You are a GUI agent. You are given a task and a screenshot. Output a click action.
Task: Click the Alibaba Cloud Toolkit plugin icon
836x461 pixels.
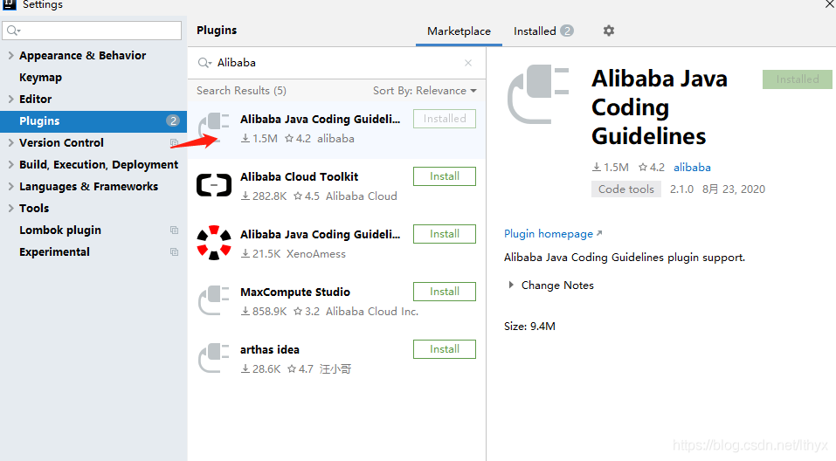tap(214, 185)
